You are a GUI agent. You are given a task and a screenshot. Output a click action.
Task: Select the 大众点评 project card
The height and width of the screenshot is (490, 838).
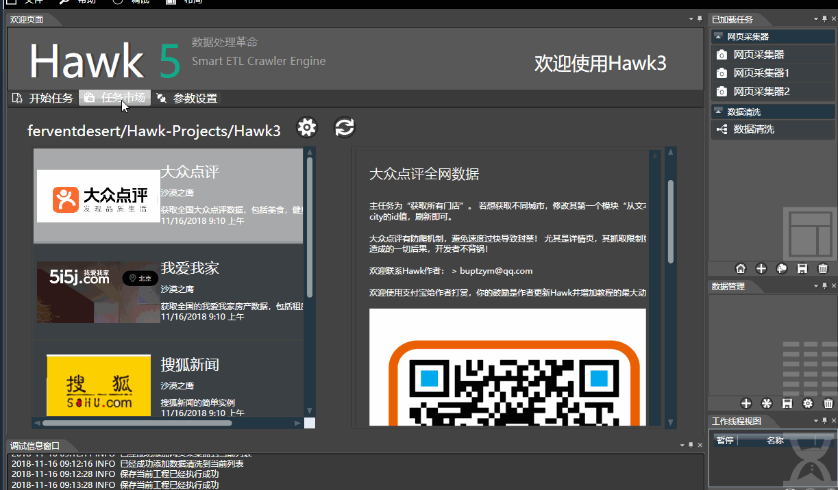[168, 196]
